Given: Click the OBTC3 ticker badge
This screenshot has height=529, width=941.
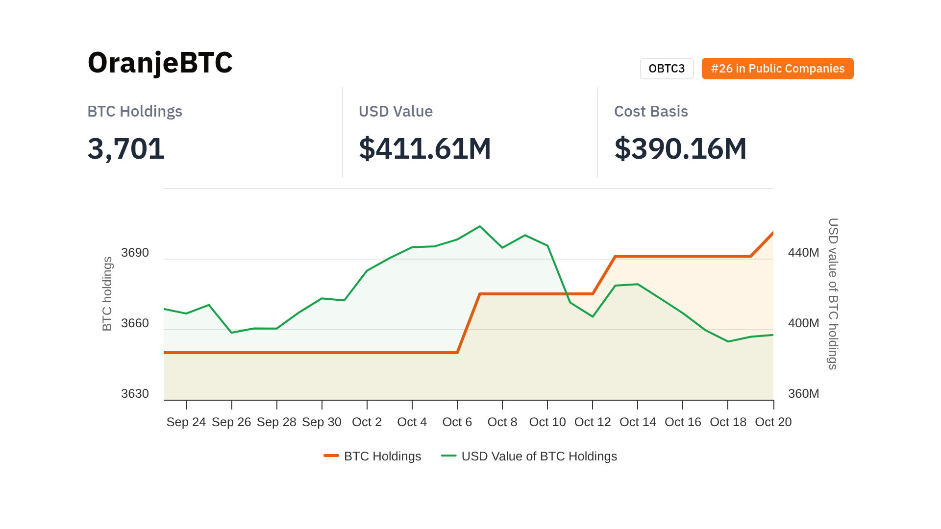Looking at the screenshot, I should [x=667, y=69].
